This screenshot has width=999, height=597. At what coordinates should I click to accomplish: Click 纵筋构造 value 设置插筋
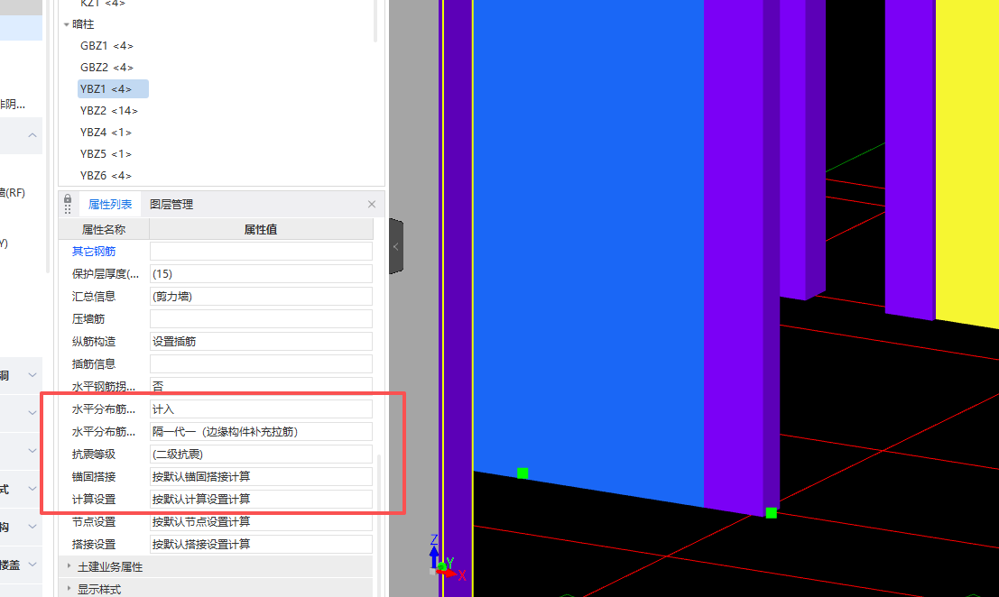pyautogui.click(x=261, y=342)
